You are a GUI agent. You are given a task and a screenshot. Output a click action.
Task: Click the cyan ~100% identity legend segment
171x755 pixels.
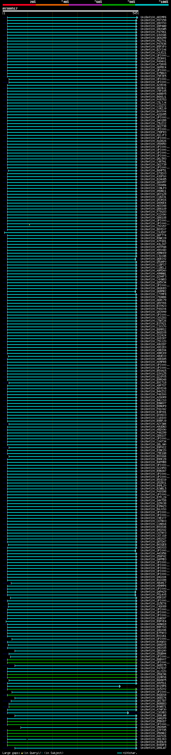151,5
